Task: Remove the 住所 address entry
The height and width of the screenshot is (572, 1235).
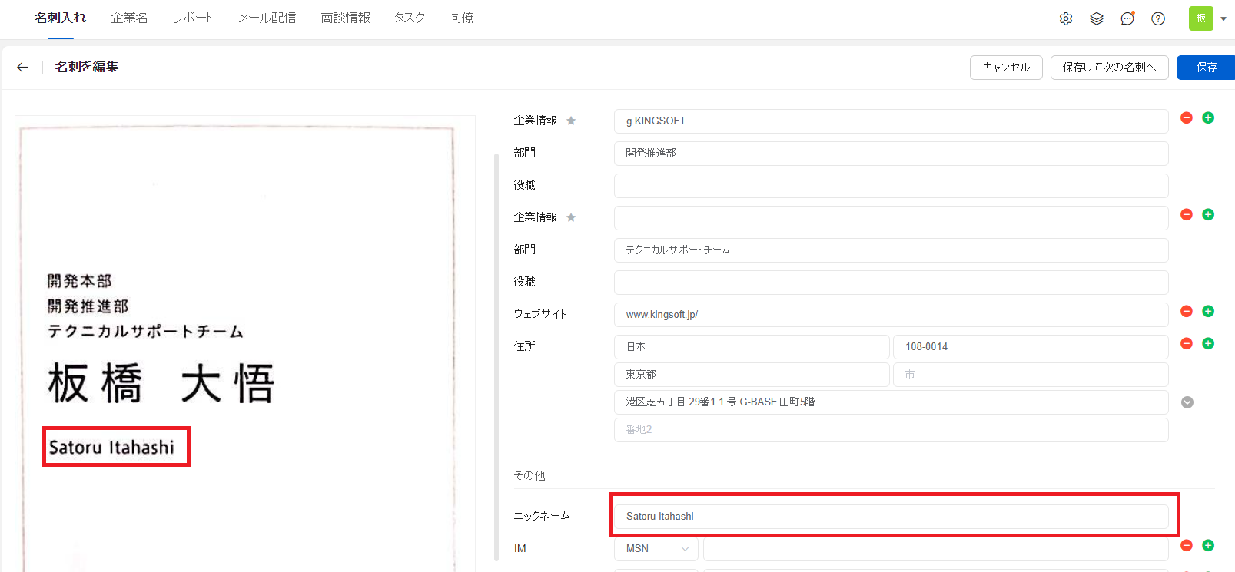Action: point(1187,343)
